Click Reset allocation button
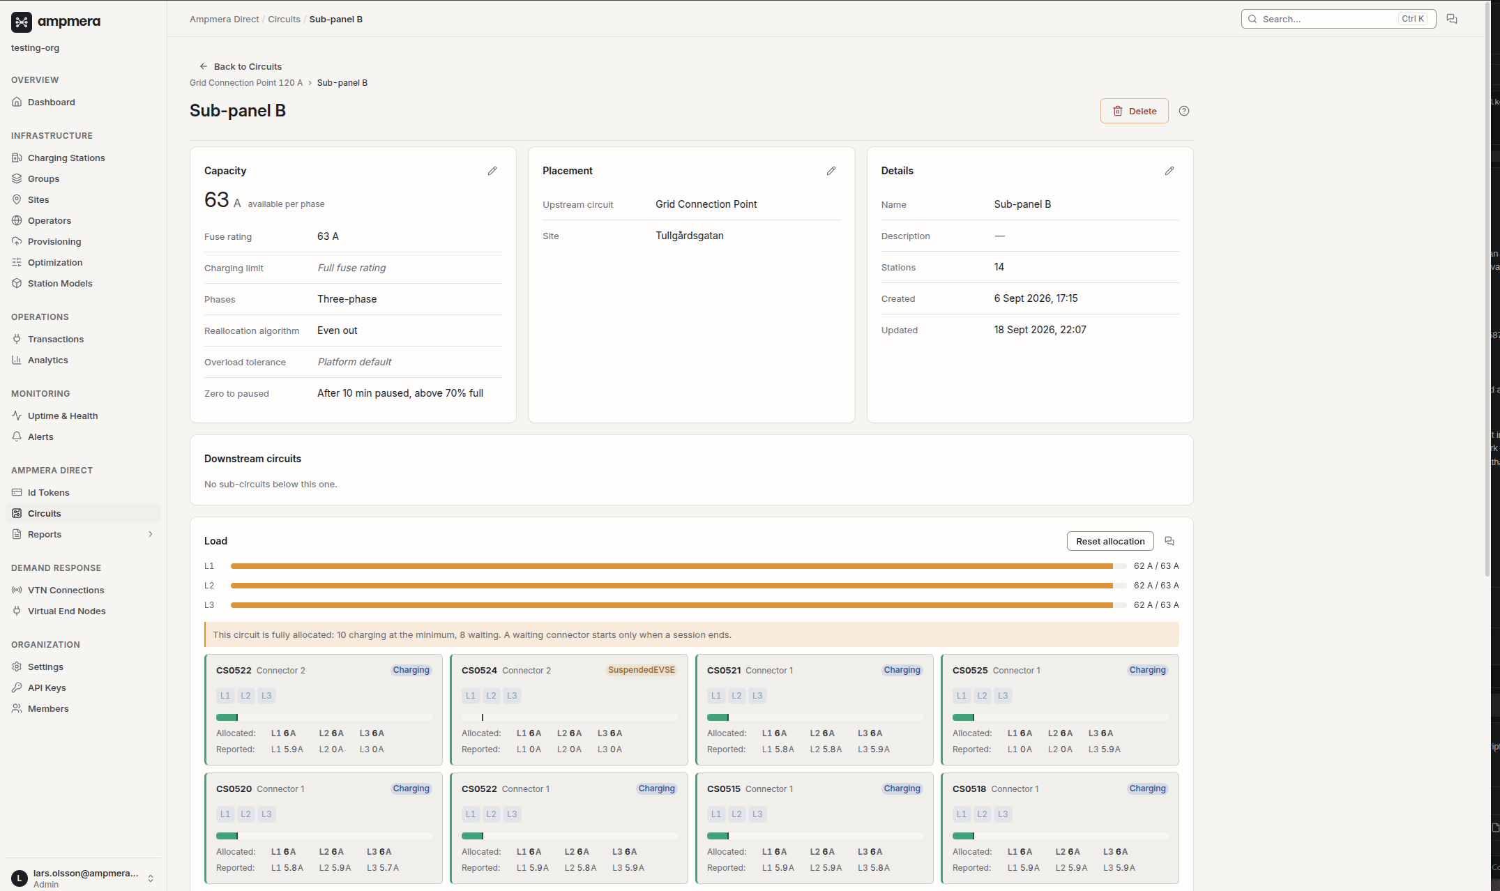1500x891 pixels. [x=1110, y=541]
